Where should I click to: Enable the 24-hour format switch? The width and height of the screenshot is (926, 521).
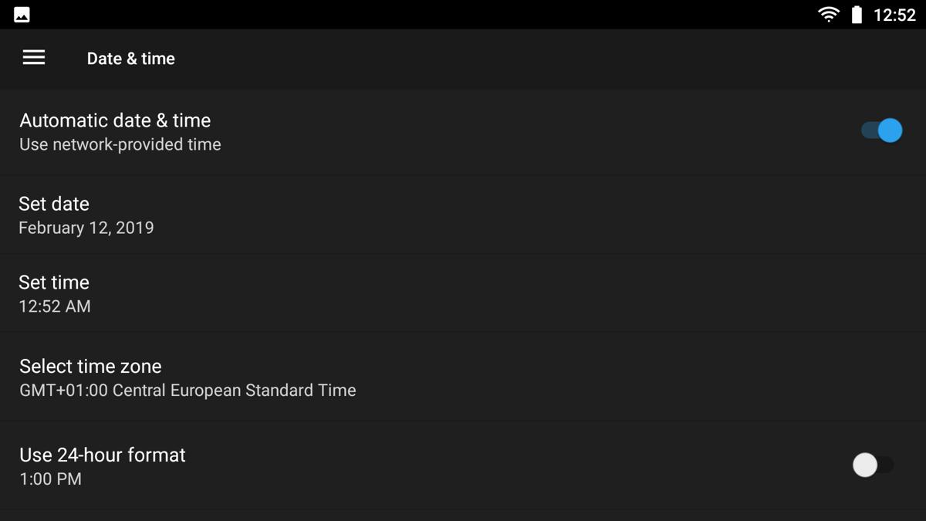(x=874, y=465)
